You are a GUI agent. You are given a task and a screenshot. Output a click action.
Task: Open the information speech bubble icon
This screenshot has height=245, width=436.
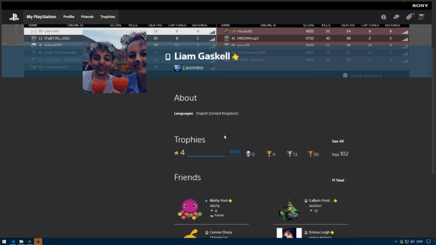(384, 17)
